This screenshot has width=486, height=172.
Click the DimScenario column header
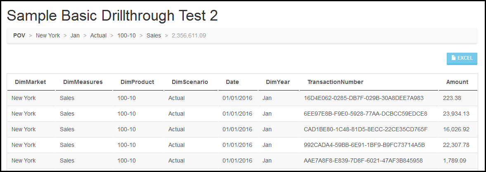tap(190, 82)
